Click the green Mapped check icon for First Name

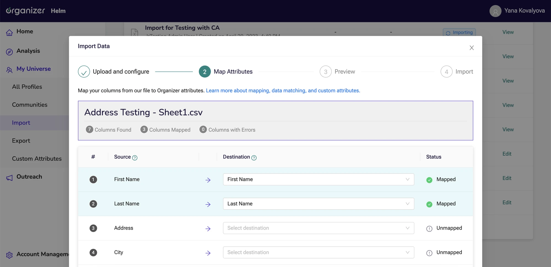click(429, 180)
